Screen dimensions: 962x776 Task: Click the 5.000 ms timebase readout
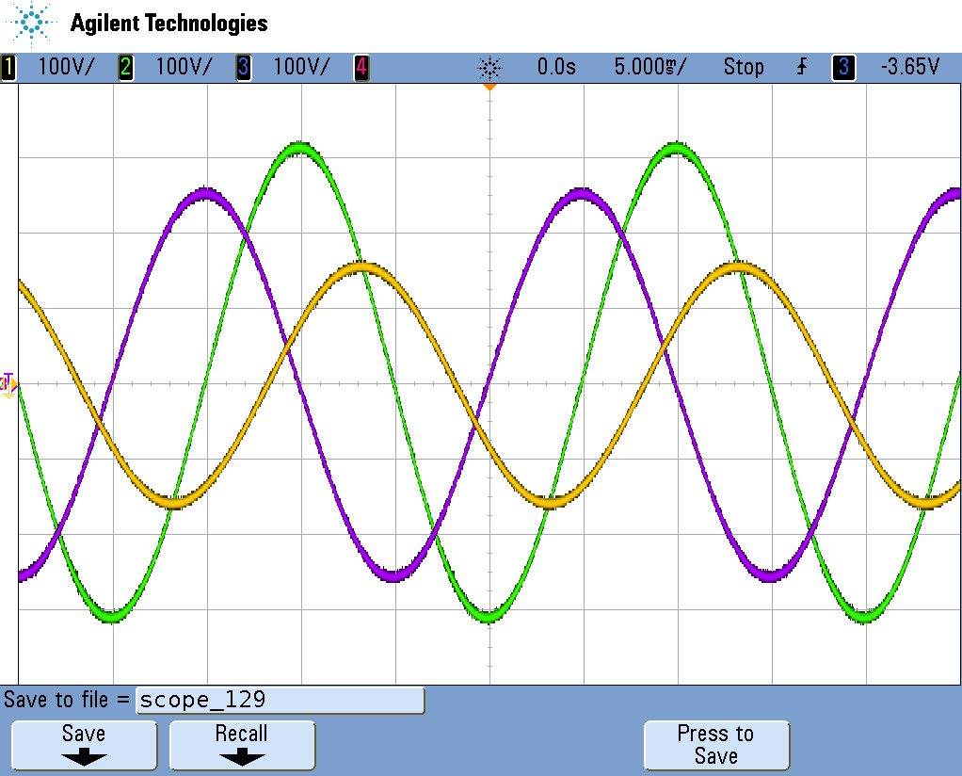pyautogui.click(x=650, y=68)
